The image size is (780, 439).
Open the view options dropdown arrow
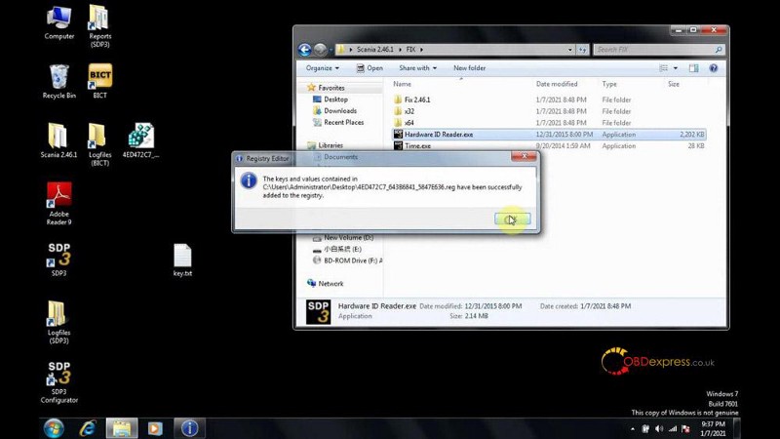675,68
